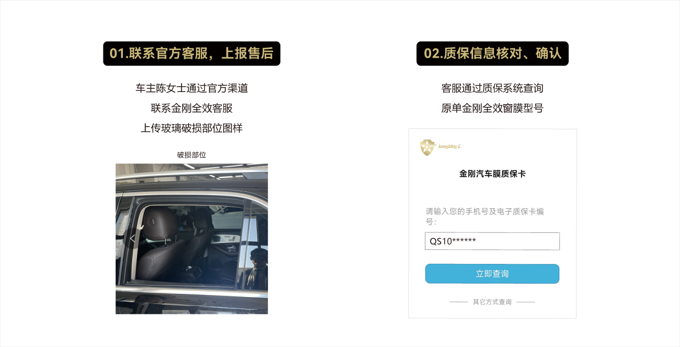Screen dimensions: 680x347
Task: Click the text 联系金刚全效客服
Action: click(192, 108)
